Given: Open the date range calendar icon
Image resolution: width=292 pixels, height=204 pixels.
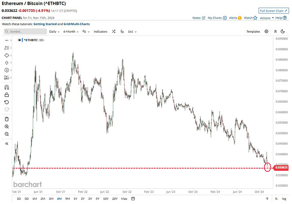Looking at the screenshot, I should (x=133, y=198).
